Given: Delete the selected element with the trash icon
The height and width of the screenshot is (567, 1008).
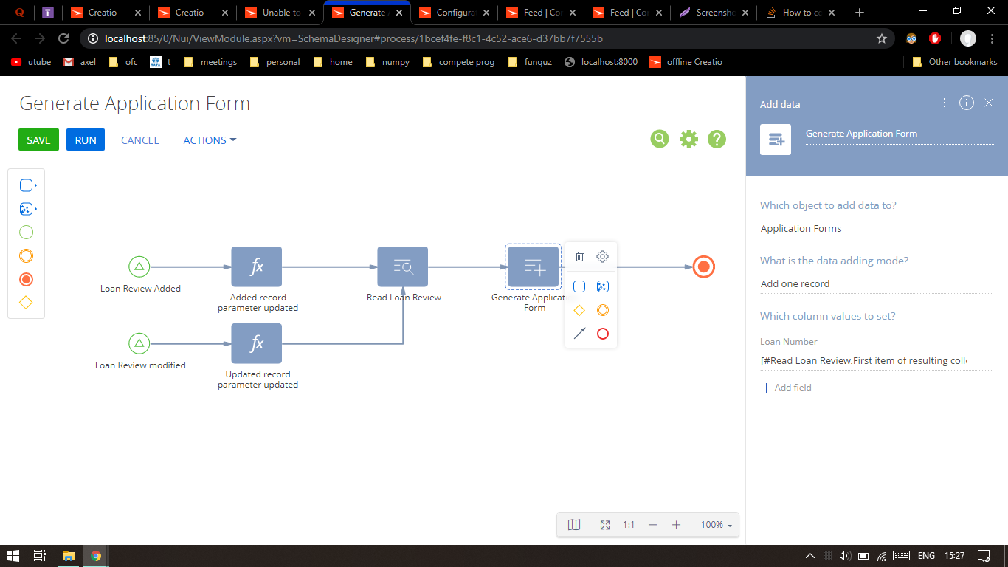Looking at the screenshot, I should pyautogui.click(x=579, y=257).
